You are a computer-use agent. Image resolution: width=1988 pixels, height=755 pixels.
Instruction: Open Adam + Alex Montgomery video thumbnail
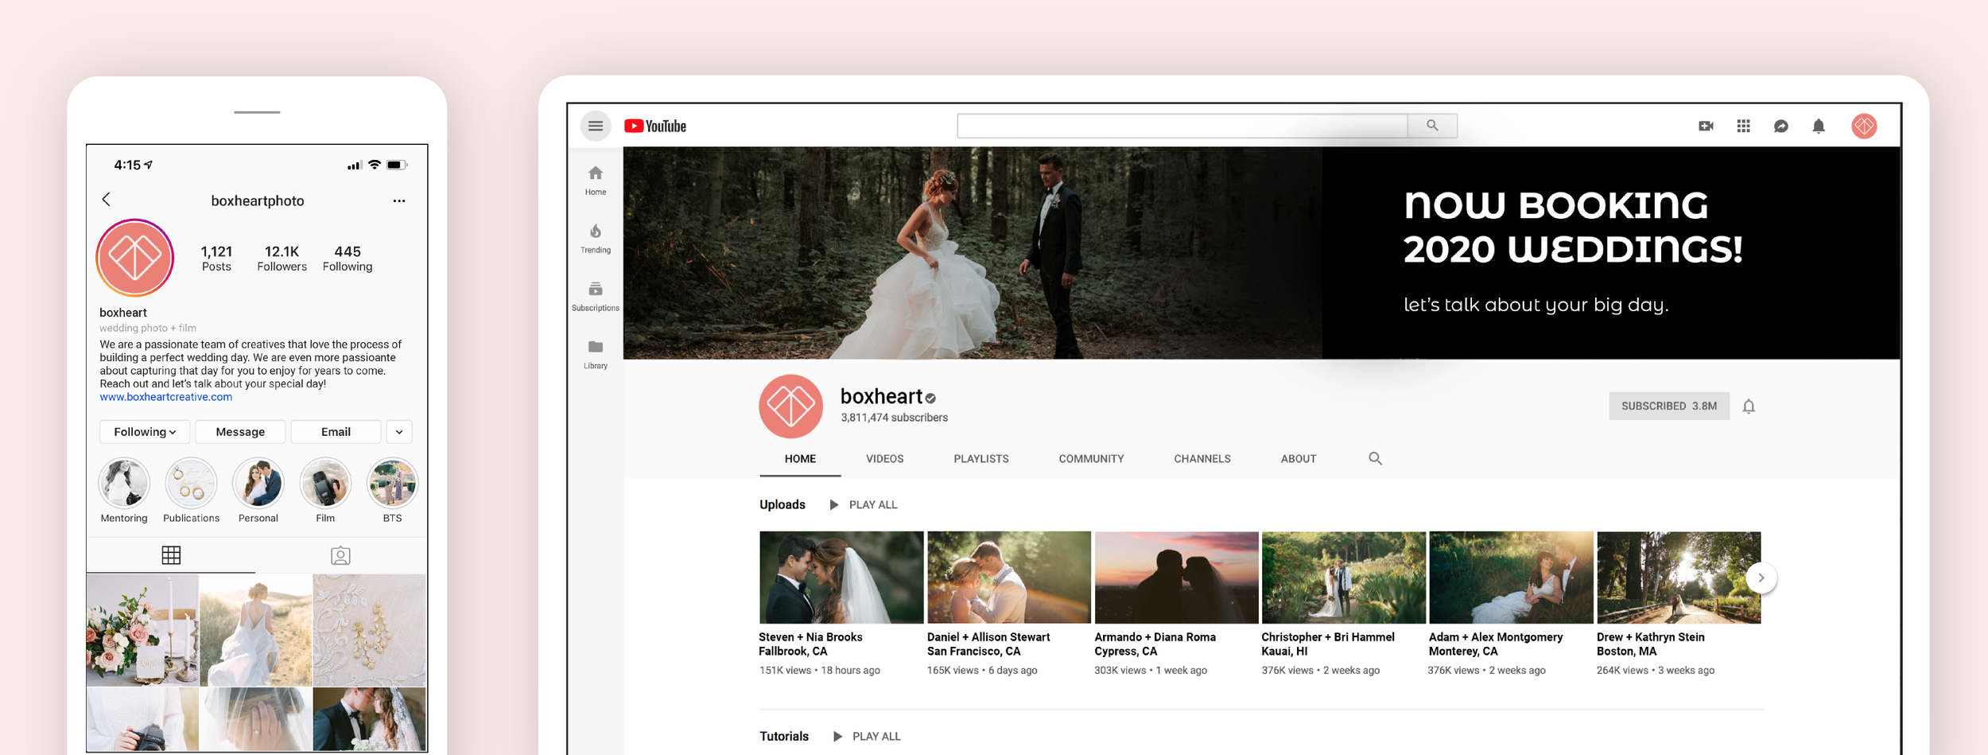(x=1511, y=577)
